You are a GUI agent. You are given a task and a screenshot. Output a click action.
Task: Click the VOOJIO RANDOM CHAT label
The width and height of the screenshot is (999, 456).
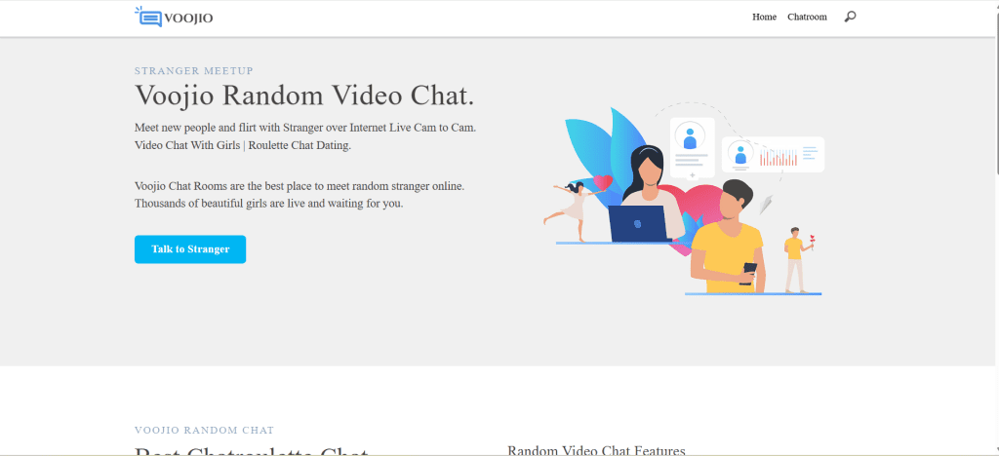tap(205, 431)
